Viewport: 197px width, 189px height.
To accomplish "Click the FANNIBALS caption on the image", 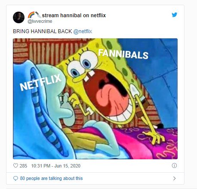I will pos(123,54).
